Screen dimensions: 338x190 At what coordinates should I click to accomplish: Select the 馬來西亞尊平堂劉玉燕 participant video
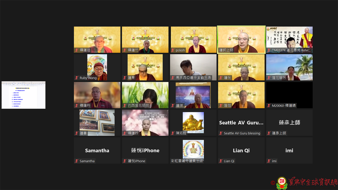pyautogui.click(x=193, y=67)
